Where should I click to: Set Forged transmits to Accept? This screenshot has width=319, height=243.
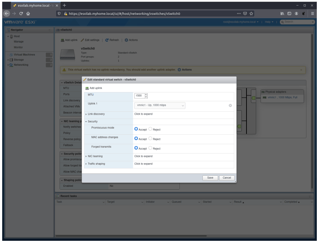[x=136, y=148]
